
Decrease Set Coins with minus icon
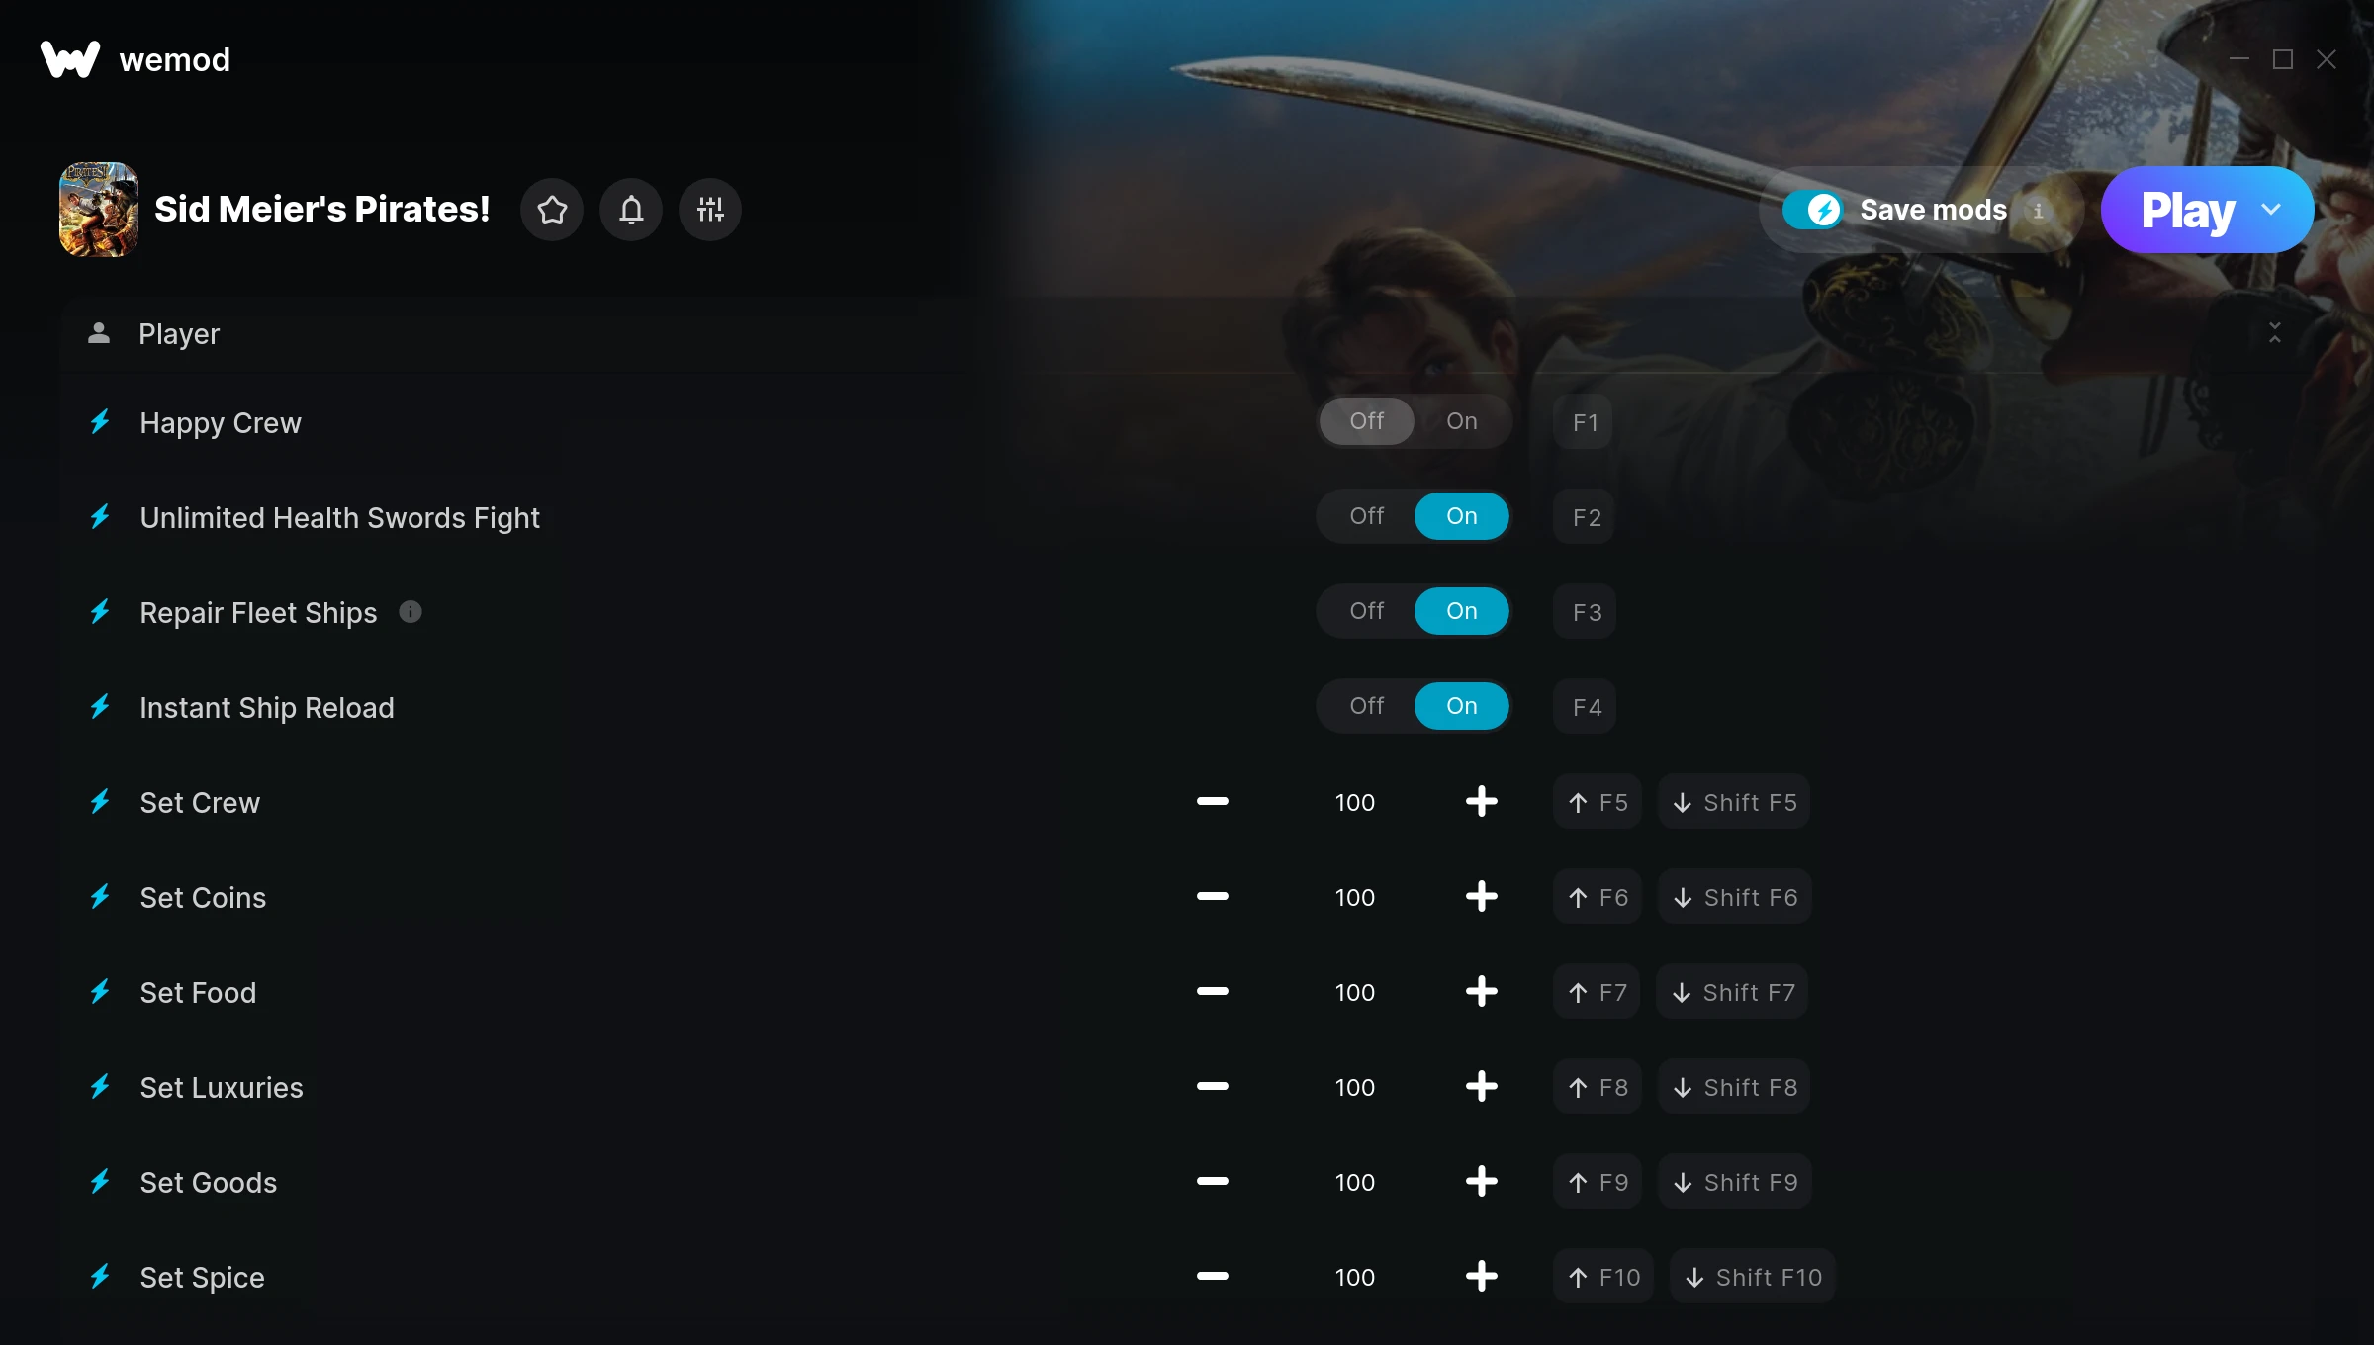pyautogui.click(x=1212, y=896)
